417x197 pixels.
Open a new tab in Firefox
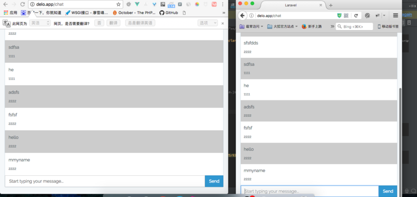(x=331, y=5)
